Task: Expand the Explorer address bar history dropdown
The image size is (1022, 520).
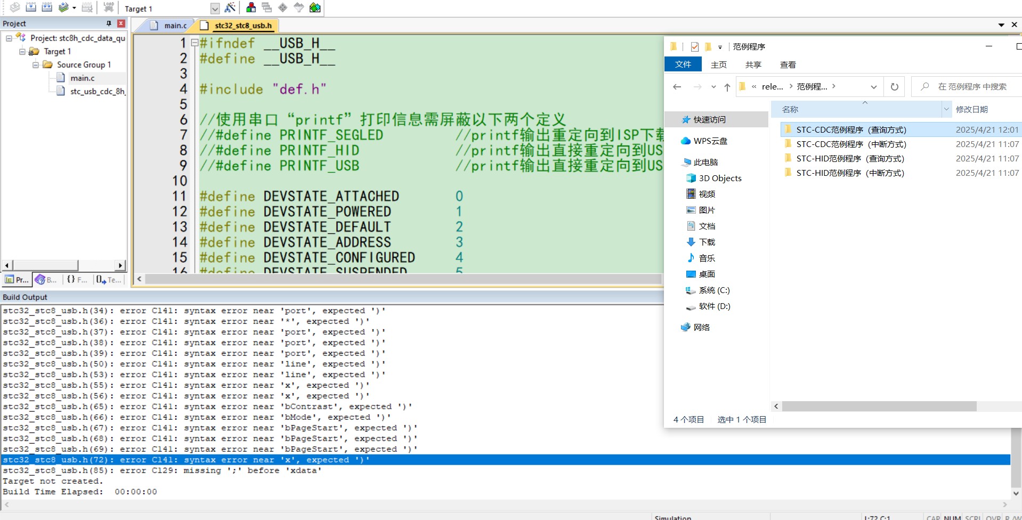Action: (874, 87)
